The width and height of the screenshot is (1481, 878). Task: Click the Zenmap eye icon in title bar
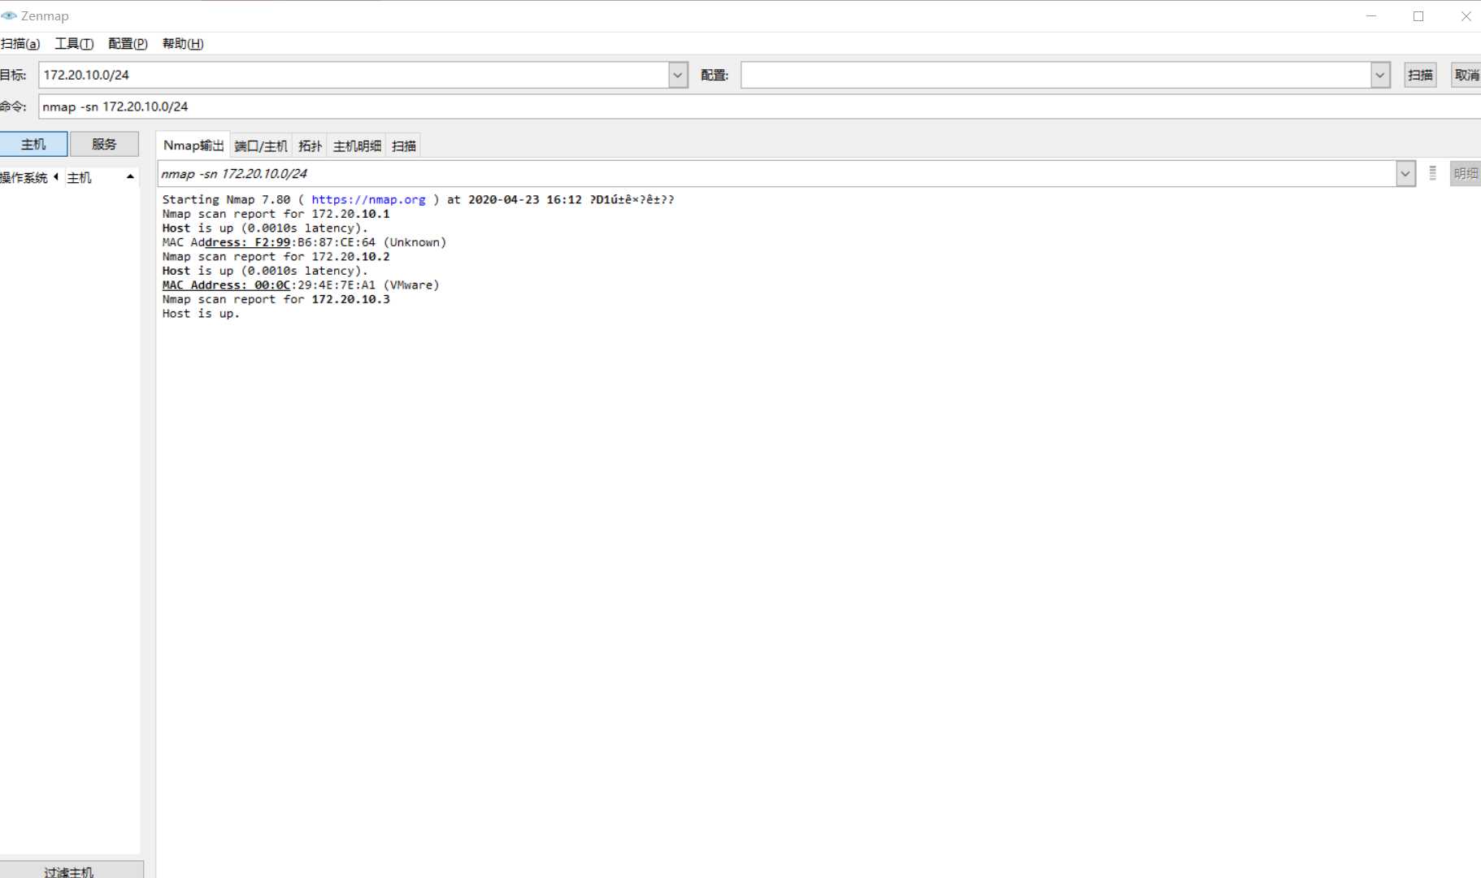(9, 15)
